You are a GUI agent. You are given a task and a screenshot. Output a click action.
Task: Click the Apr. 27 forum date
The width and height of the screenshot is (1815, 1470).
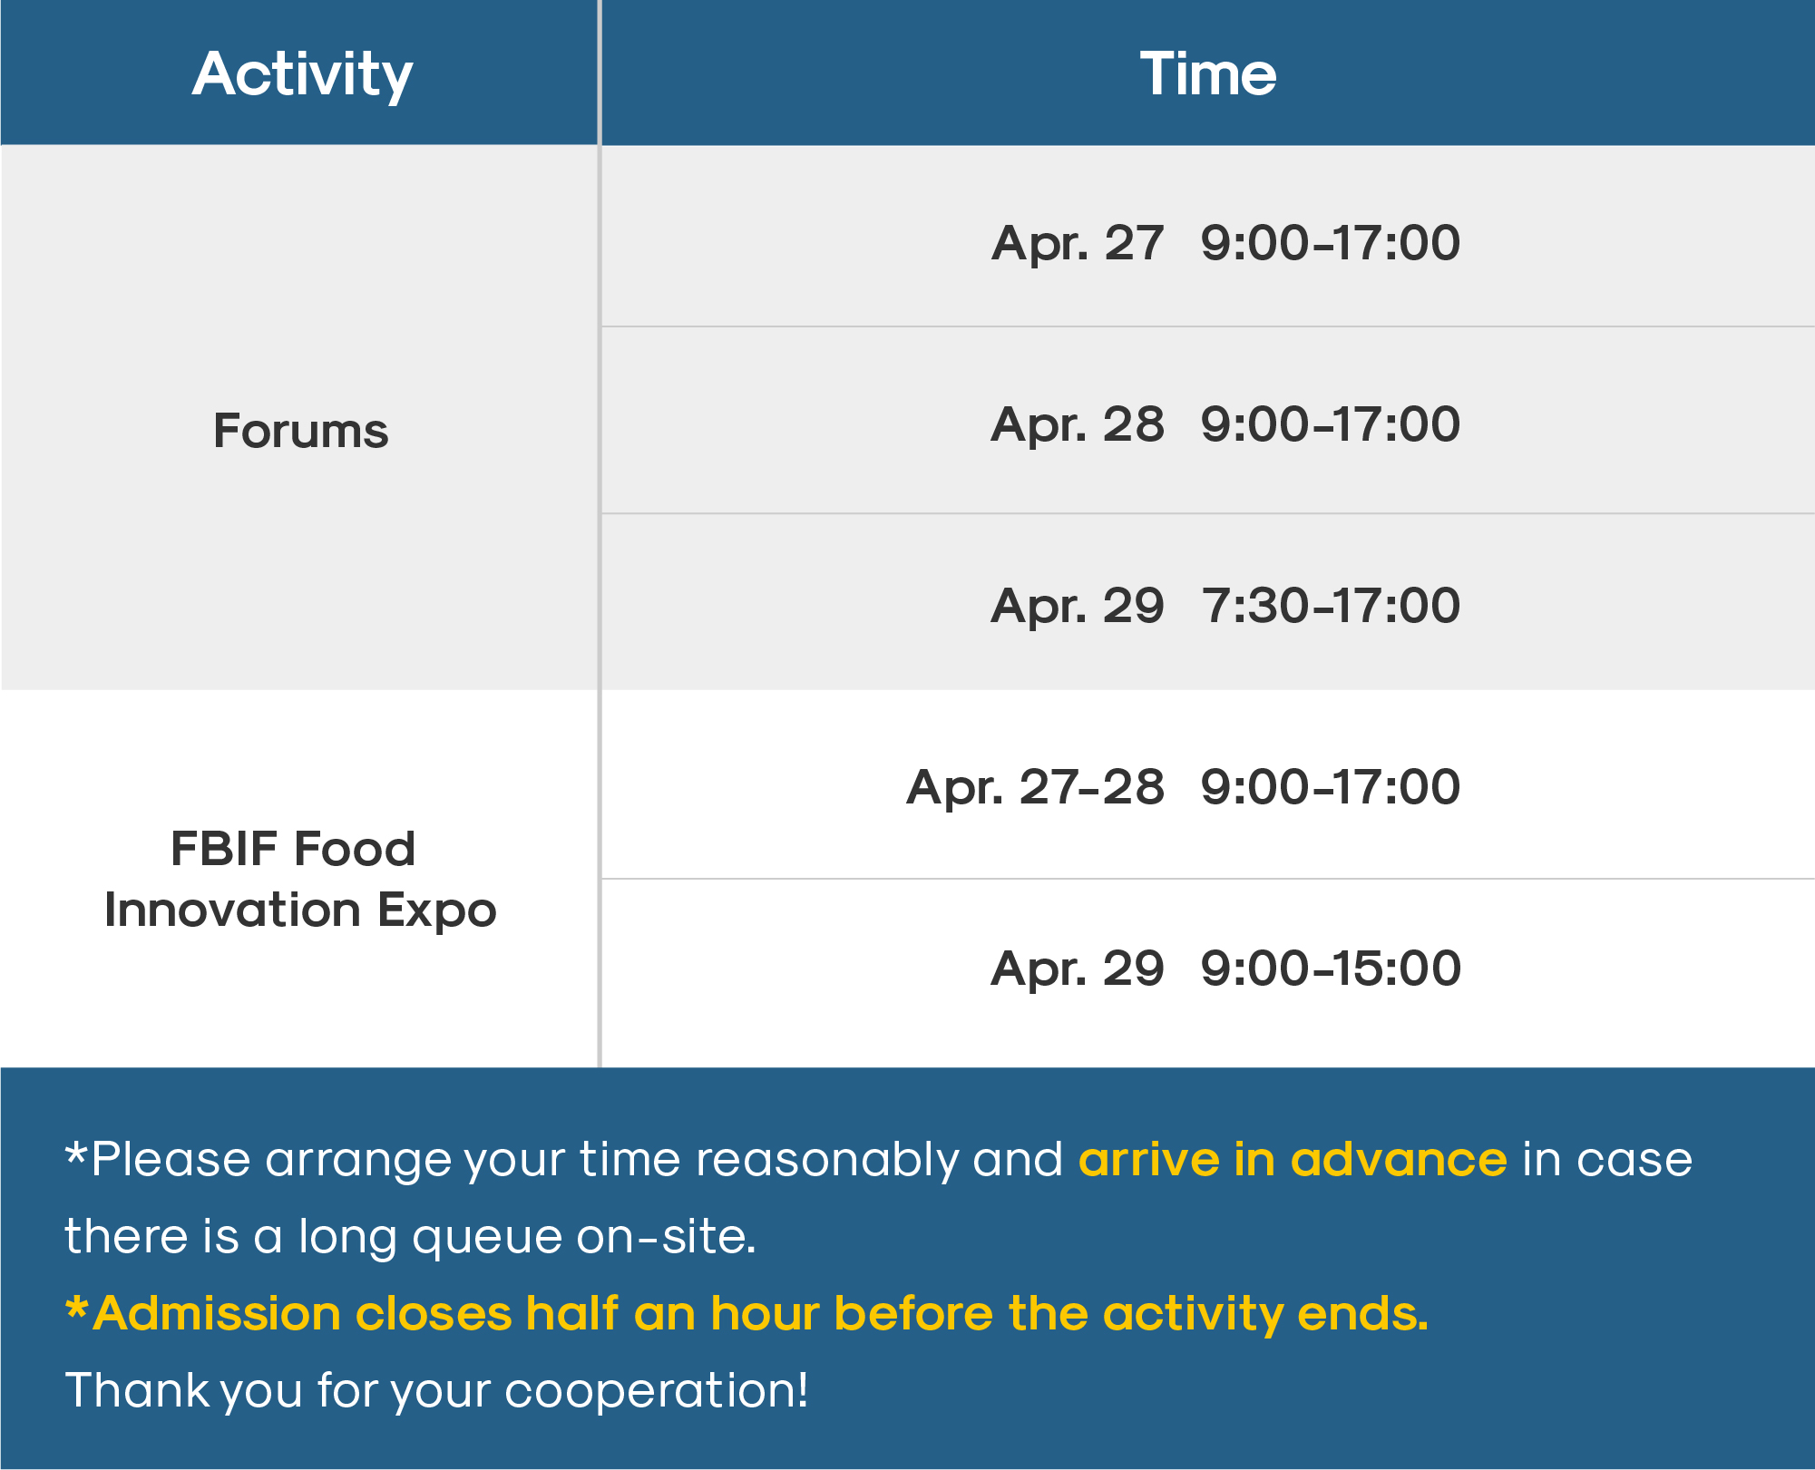pos(1078,243)
